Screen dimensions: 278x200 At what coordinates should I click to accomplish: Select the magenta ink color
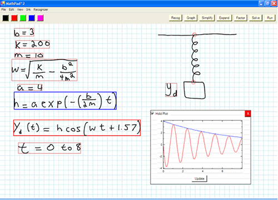pyautogui.click(x=41, y=18)
